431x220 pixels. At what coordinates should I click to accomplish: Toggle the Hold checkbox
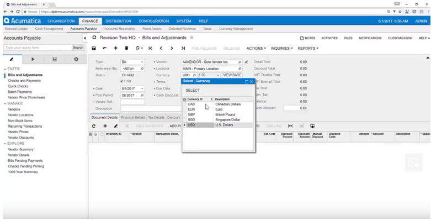pyautogui.click(x=121, y=81)
